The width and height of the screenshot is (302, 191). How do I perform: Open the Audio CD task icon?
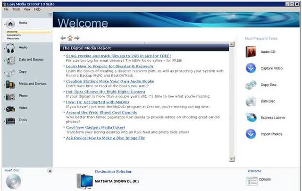251,52
